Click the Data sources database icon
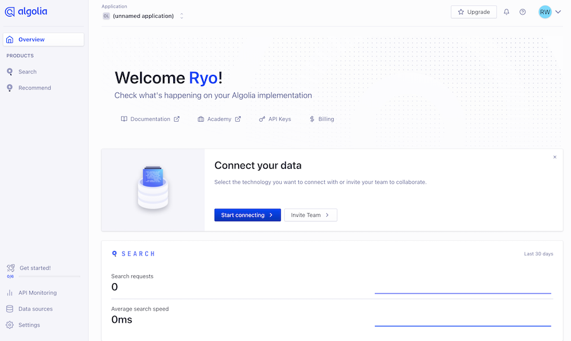 point(10,309)
